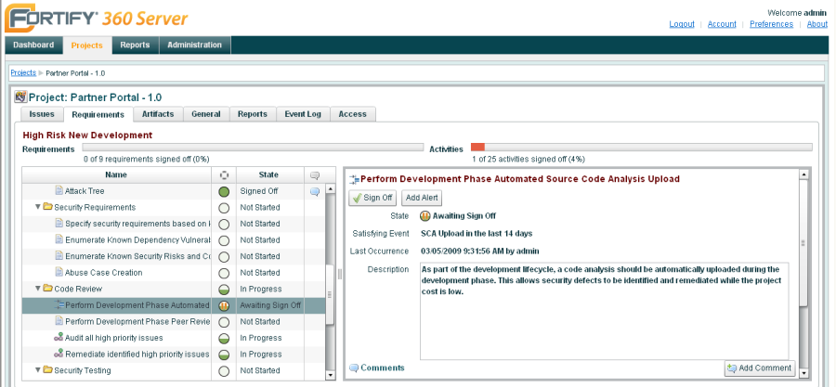Click the Logout link

point(681,24)
